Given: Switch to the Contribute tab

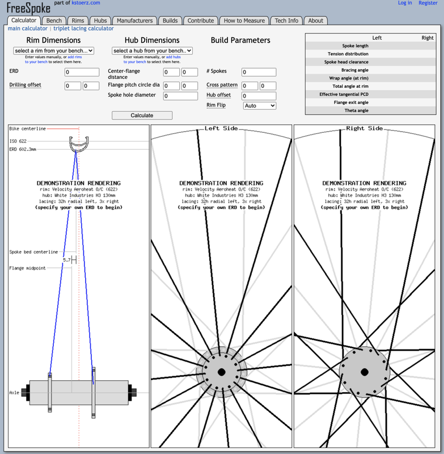Looking at the screenshot, I should click(x=201, y=20).
